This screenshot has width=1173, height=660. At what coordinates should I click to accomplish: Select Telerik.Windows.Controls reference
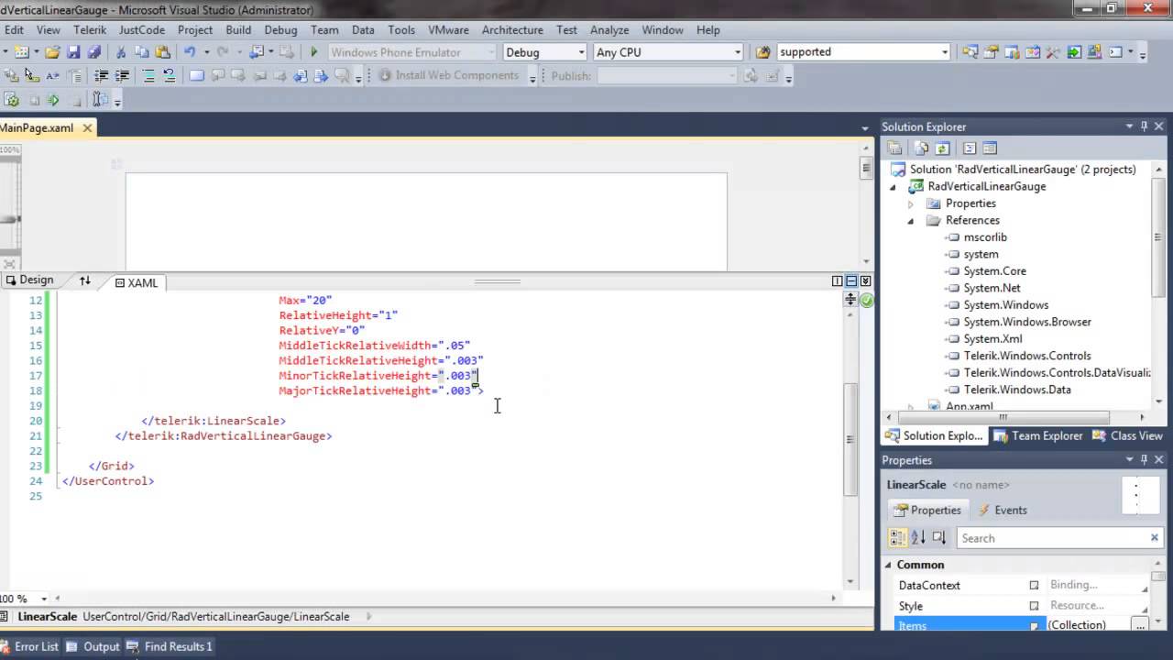(x=1027, y=356)
